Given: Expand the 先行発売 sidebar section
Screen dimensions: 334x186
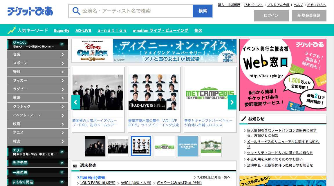Looking at the screenshot, I should [38, 163].
